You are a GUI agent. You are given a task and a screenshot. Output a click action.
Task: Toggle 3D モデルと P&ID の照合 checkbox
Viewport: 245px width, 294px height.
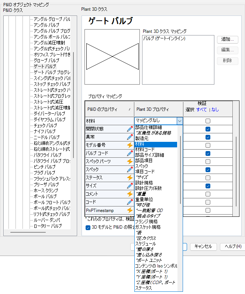click(x=88, y=228)
